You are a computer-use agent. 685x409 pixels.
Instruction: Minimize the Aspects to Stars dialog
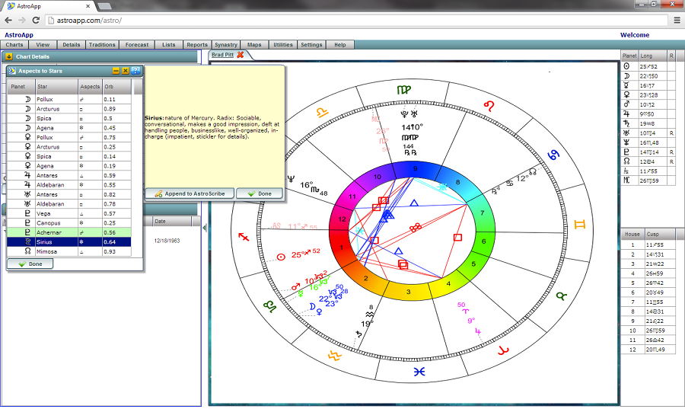pos(116,71)
